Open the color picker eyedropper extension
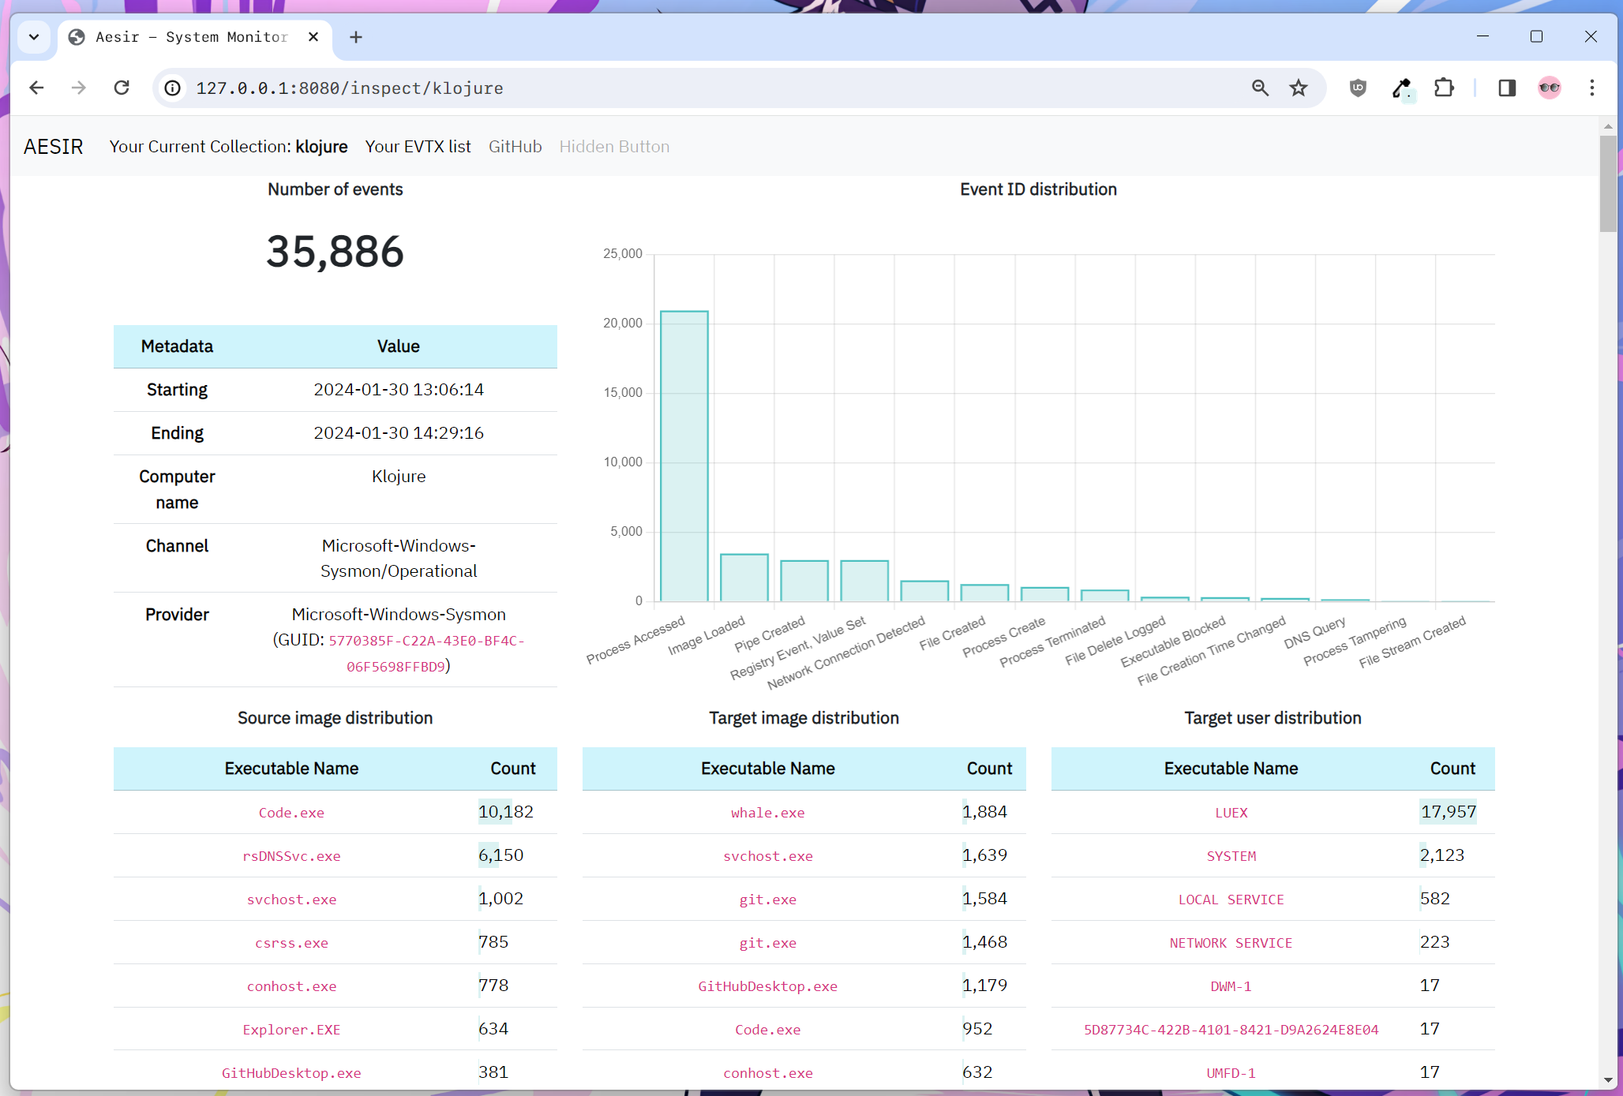The width and height of the screenshot is (1623, 1096). point(1401,88)
